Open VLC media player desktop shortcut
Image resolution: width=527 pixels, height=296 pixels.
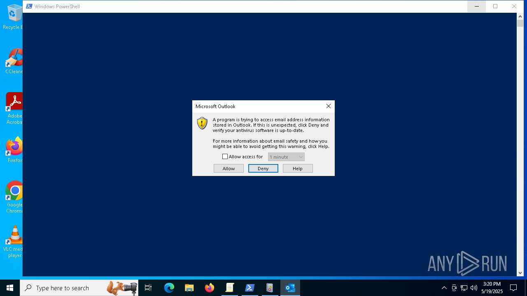pyautogui.click(x=14, y=242)
